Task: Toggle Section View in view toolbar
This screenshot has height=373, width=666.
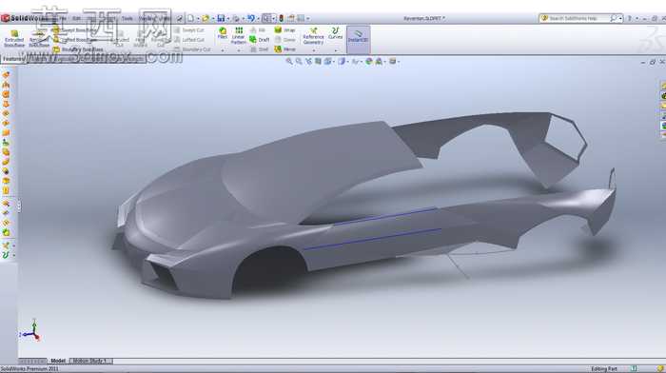Action: [318, 62]
